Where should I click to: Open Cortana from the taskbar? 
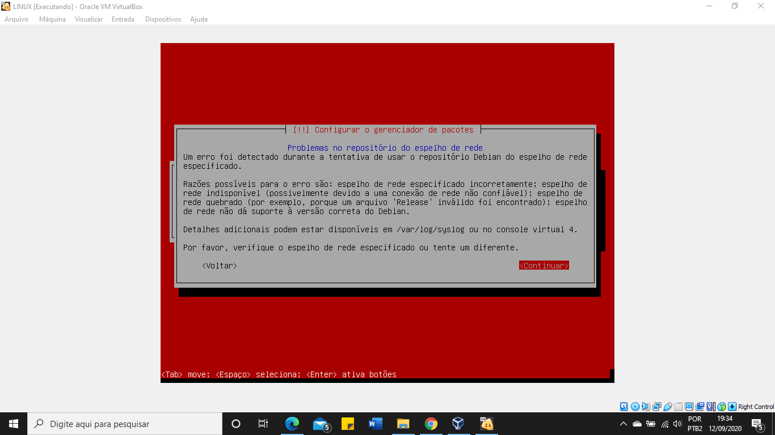point(236,424)
